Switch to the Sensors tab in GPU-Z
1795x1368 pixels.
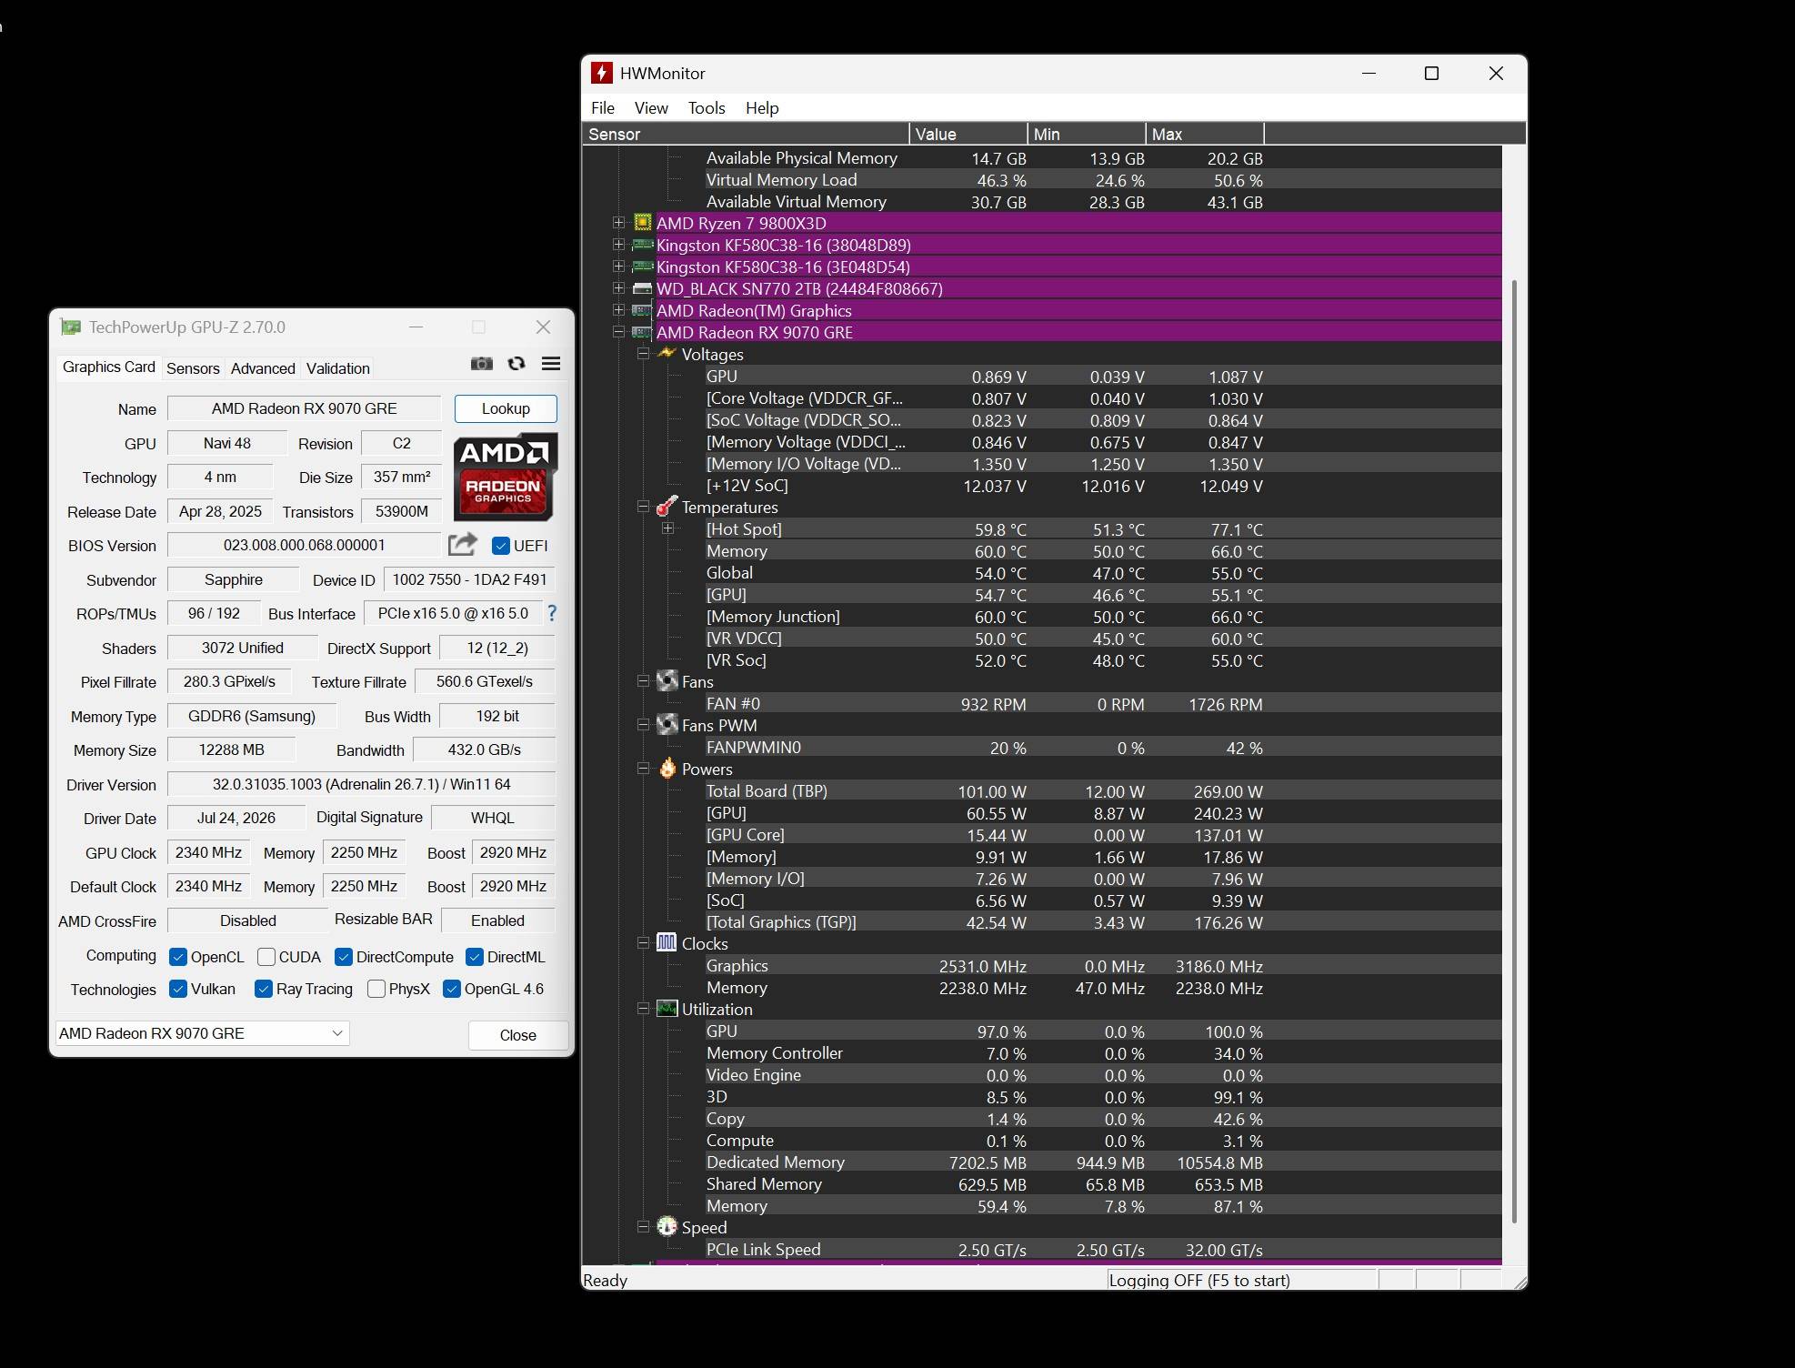pyautogui.click(x=193, y=368)
